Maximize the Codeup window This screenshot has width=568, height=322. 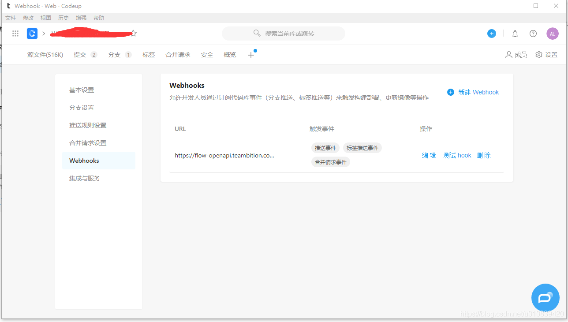point(536,6)
